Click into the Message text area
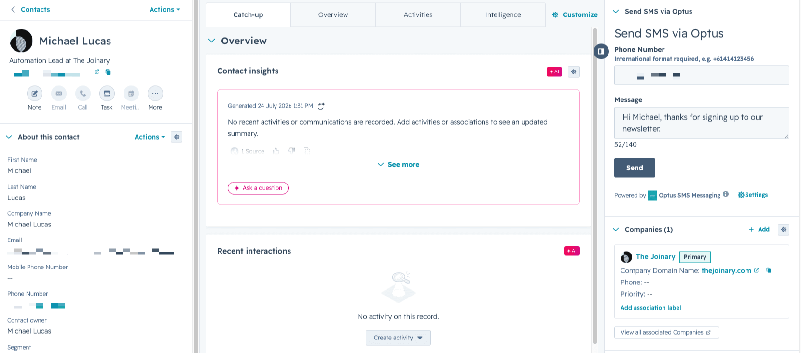The image size is (801, 353). (702, 123)
